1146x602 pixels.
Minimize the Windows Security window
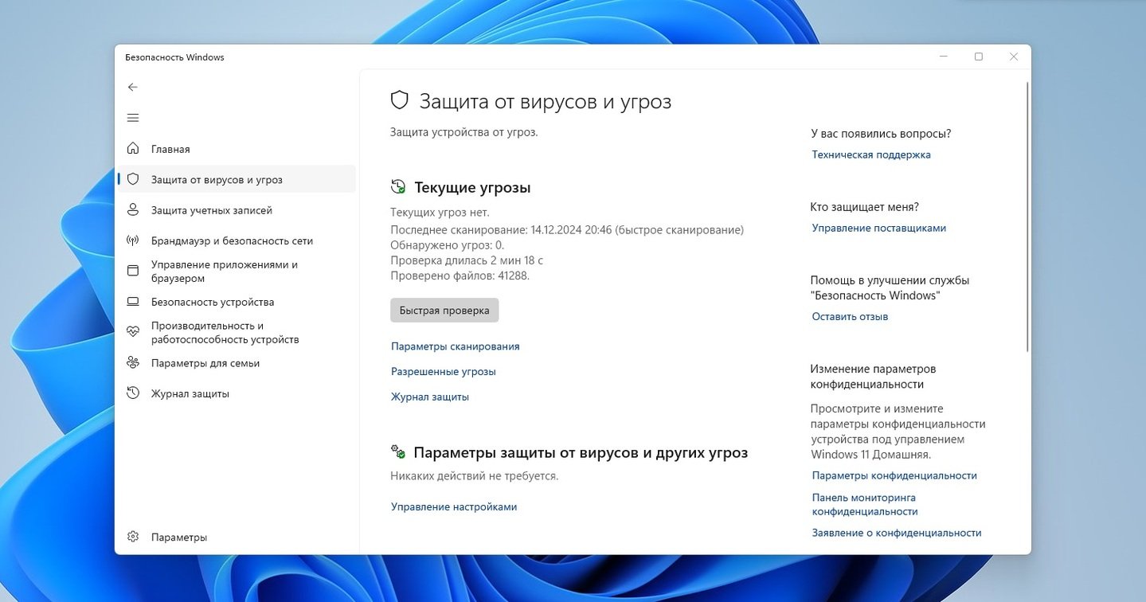[x=943, y=57]
